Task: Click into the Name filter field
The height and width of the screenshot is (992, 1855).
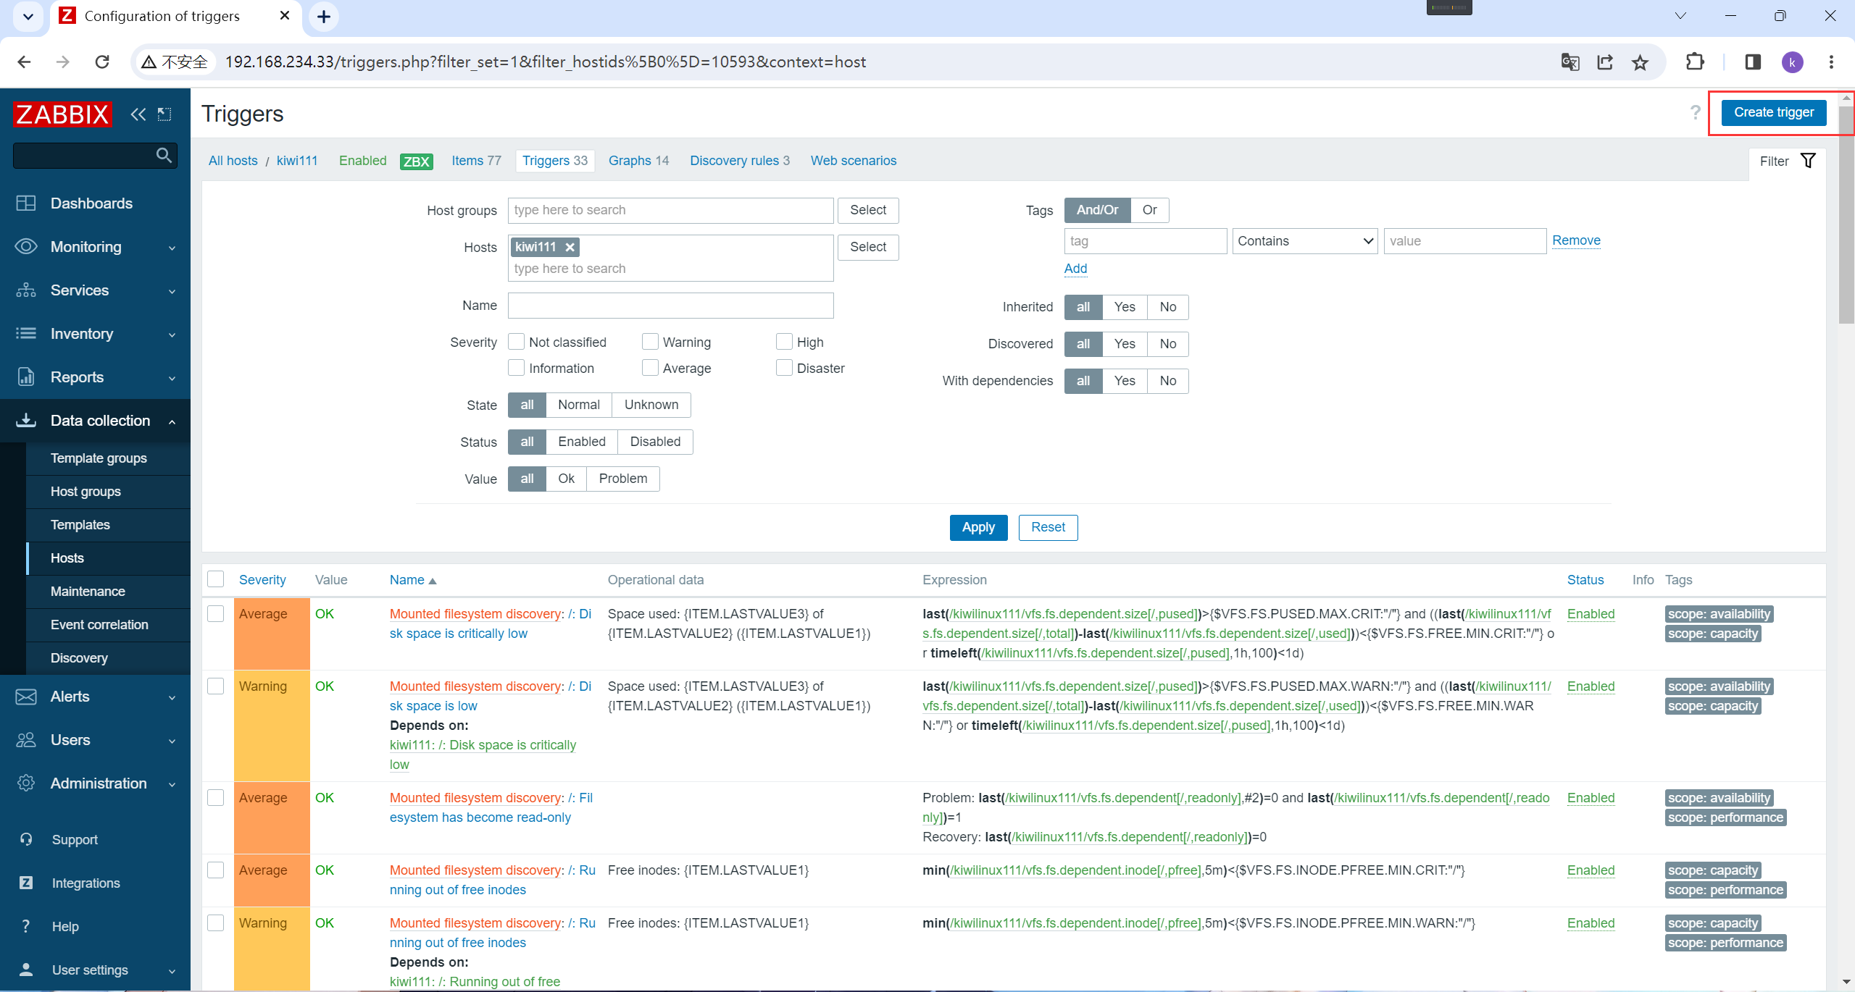Action: point(671,306)
